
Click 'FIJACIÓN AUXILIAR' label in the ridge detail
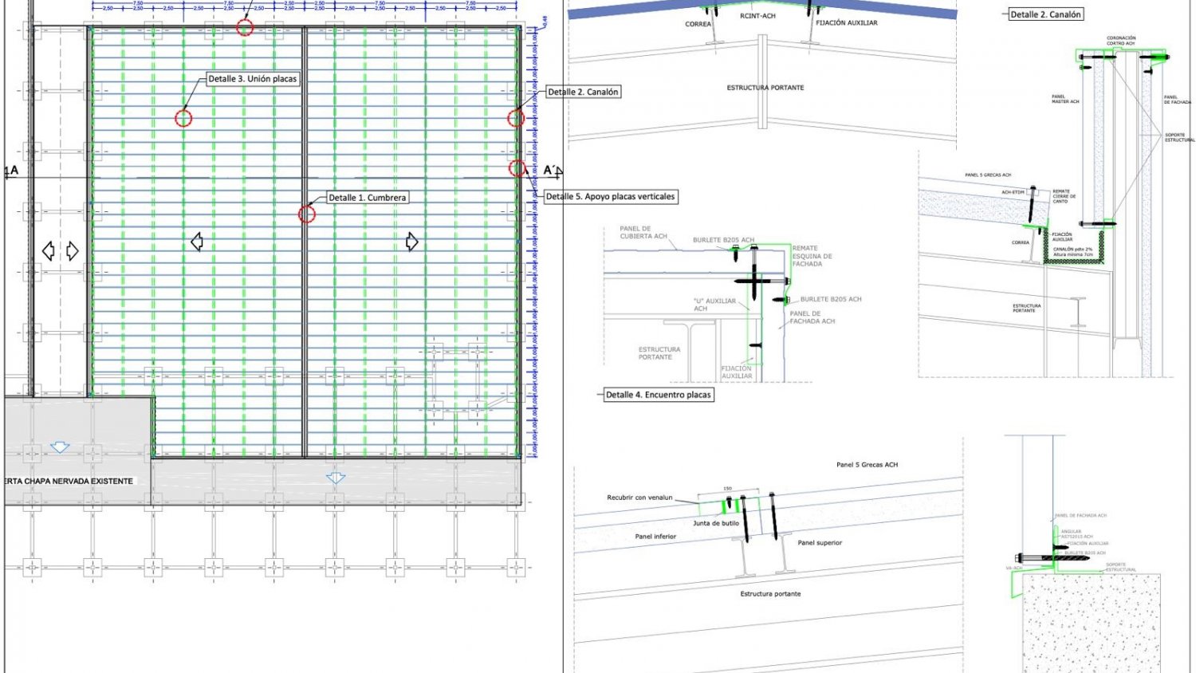[847, 23]
